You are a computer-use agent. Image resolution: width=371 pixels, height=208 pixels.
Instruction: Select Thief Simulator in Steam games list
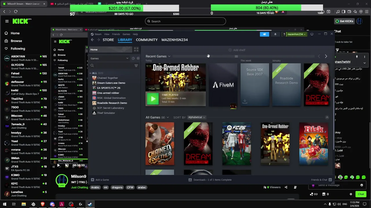(106, 113)
